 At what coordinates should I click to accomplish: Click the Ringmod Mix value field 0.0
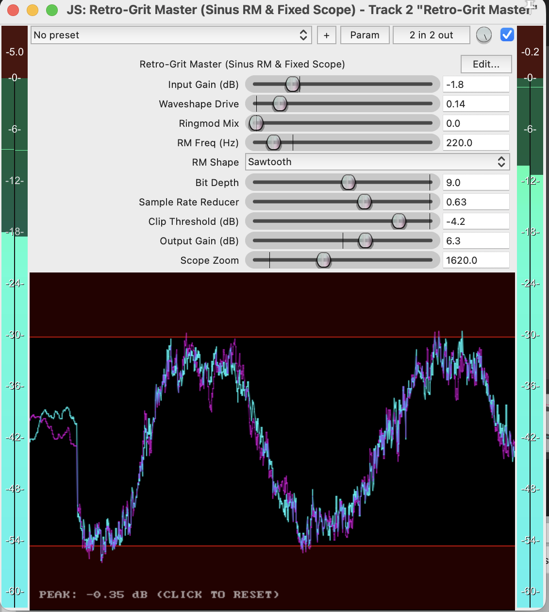(476, 123)
